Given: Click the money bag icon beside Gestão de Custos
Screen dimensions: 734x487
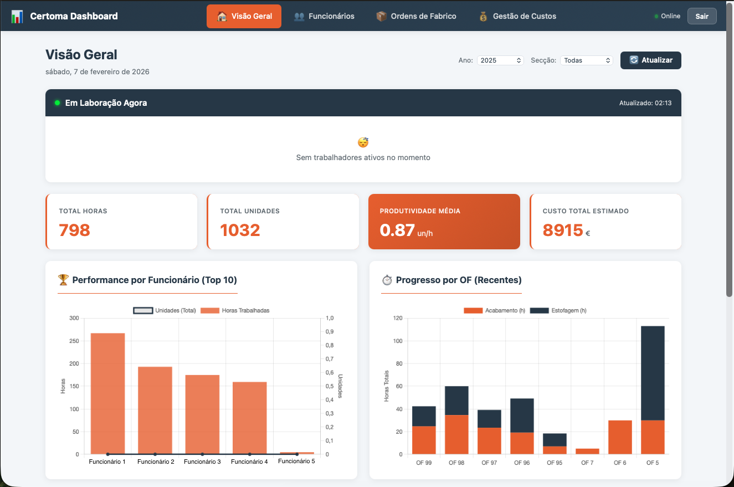Looking at the screenshot, I should click(484, 16).
